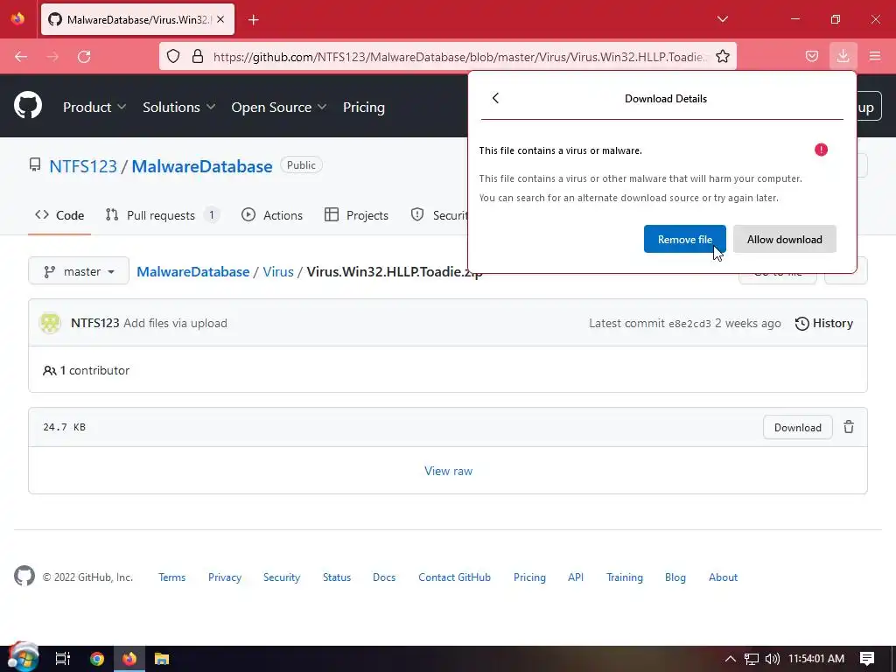
Task: Click the Remove file button
Action: pyautogui.click(x=684, y=239)
